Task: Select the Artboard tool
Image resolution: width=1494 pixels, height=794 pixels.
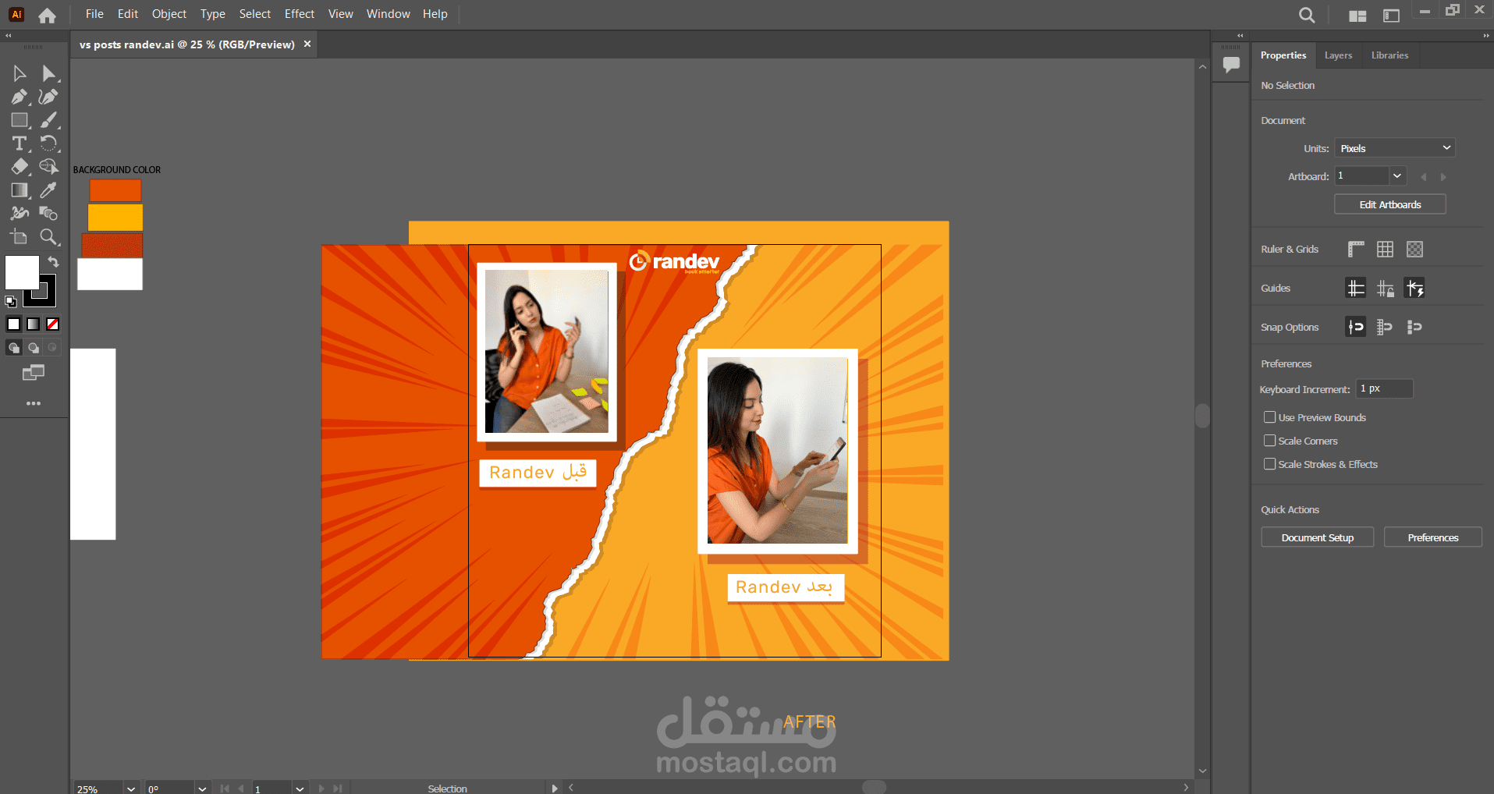Action: tap(20, 237)
